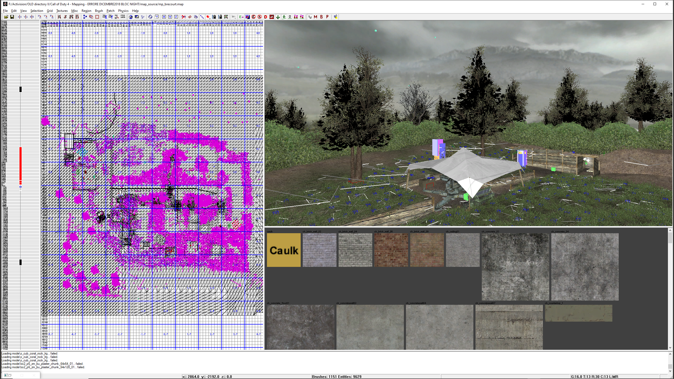Click the dark red B toolbar icon
Screen dimensions: 674x379
point(321,17)
